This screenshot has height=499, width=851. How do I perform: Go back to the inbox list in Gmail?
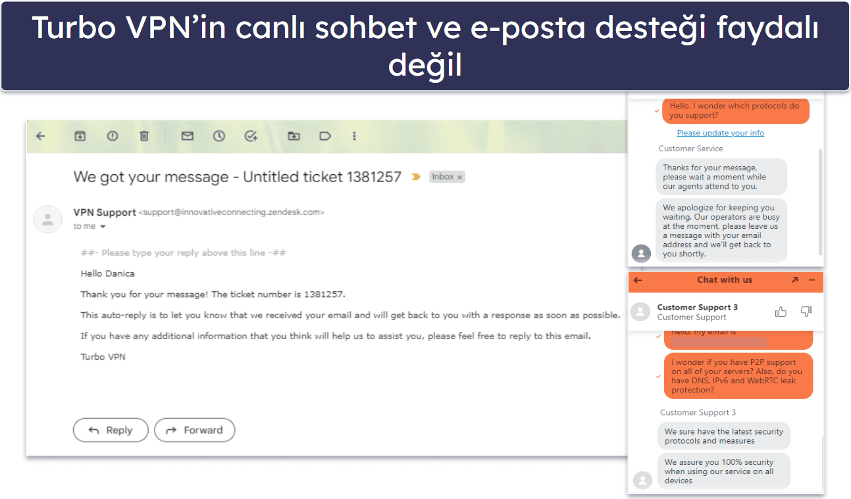[41, 136]
